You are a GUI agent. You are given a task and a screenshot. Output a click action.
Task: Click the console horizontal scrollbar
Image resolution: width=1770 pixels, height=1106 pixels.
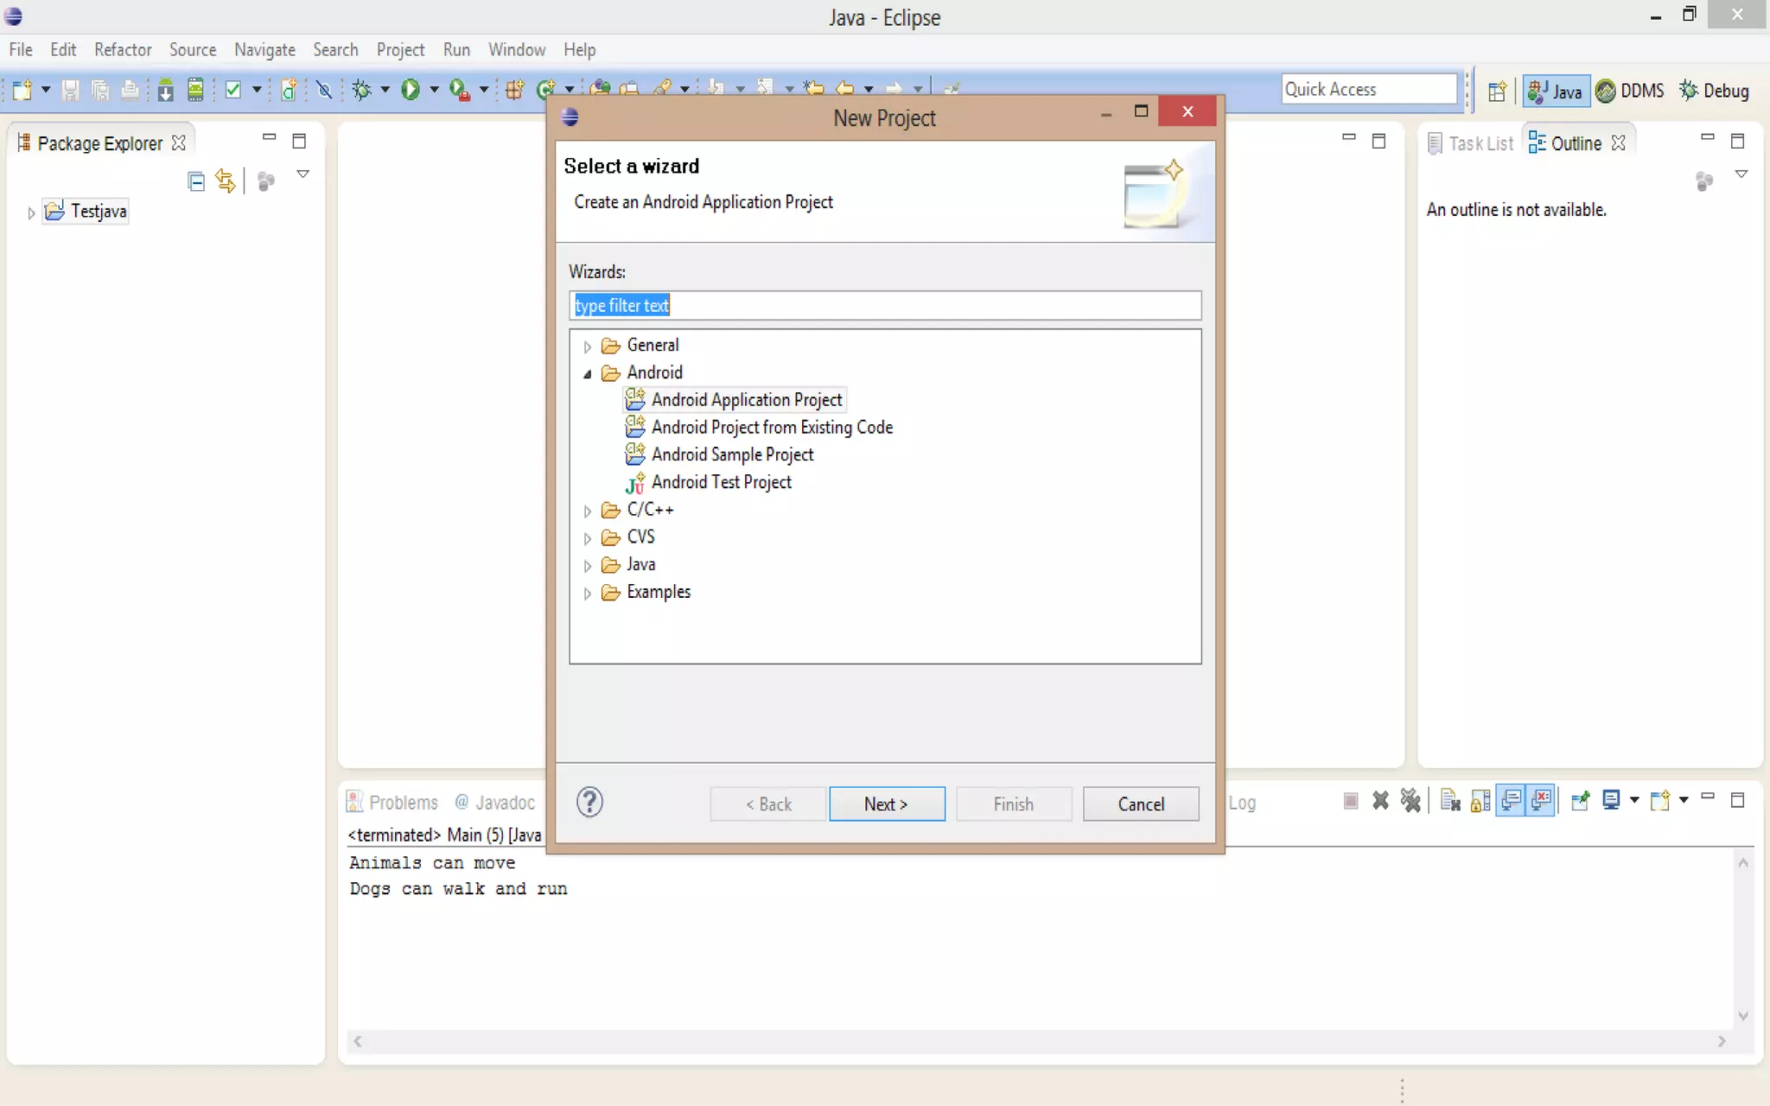click(1040, 1041)
